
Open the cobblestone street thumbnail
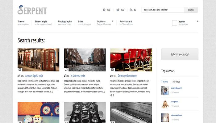pos(85,60)
